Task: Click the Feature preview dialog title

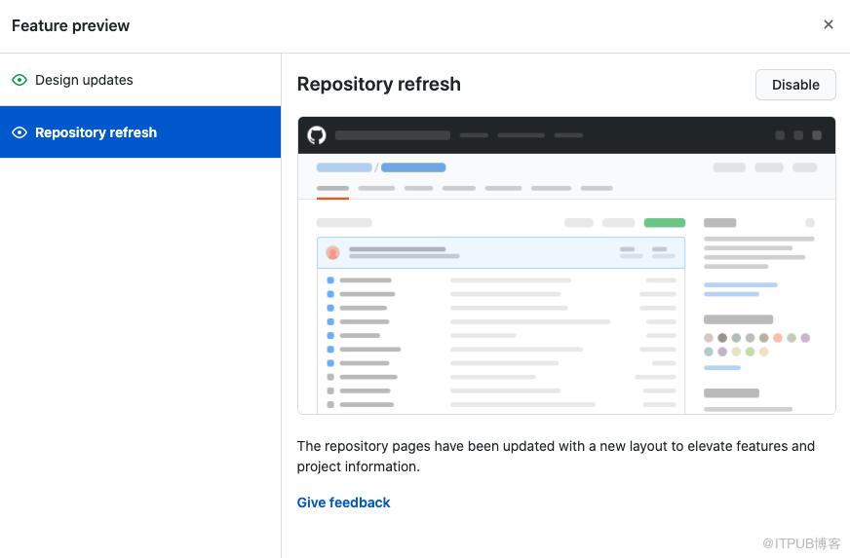Action: click(x=70, y=25)
